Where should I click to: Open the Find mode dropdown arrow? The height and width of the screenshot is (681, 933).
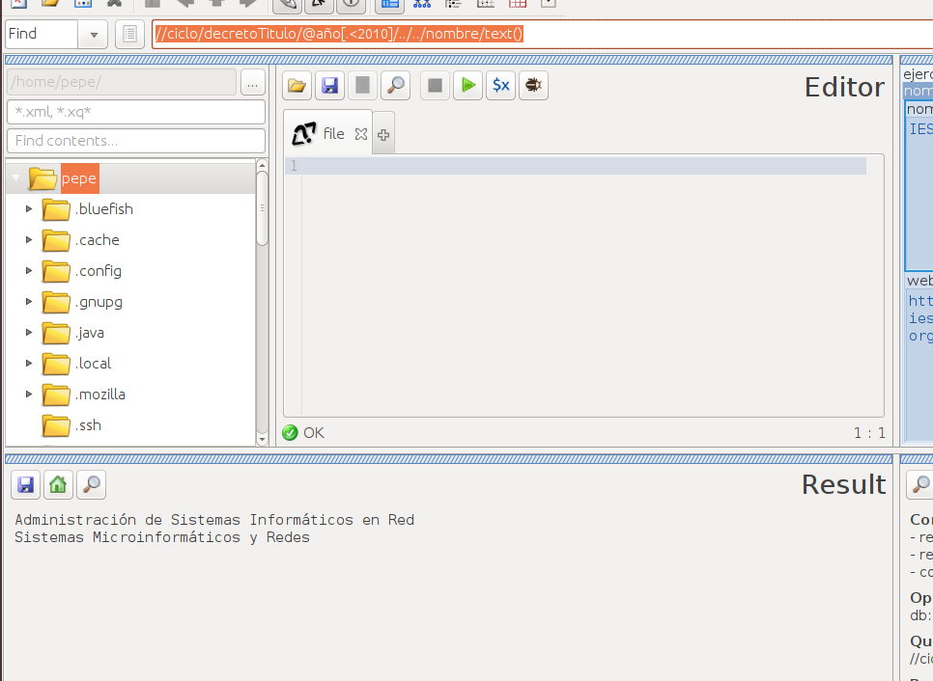tap(94, 35)
